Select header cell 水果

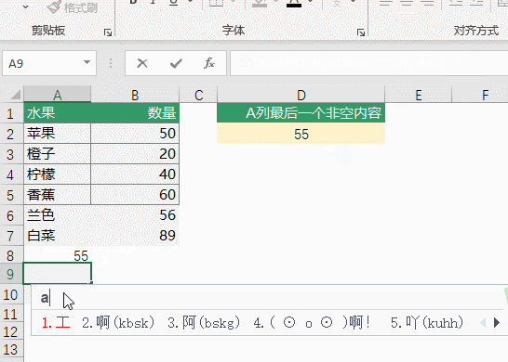pyautogui.click(x=58, y=113)
